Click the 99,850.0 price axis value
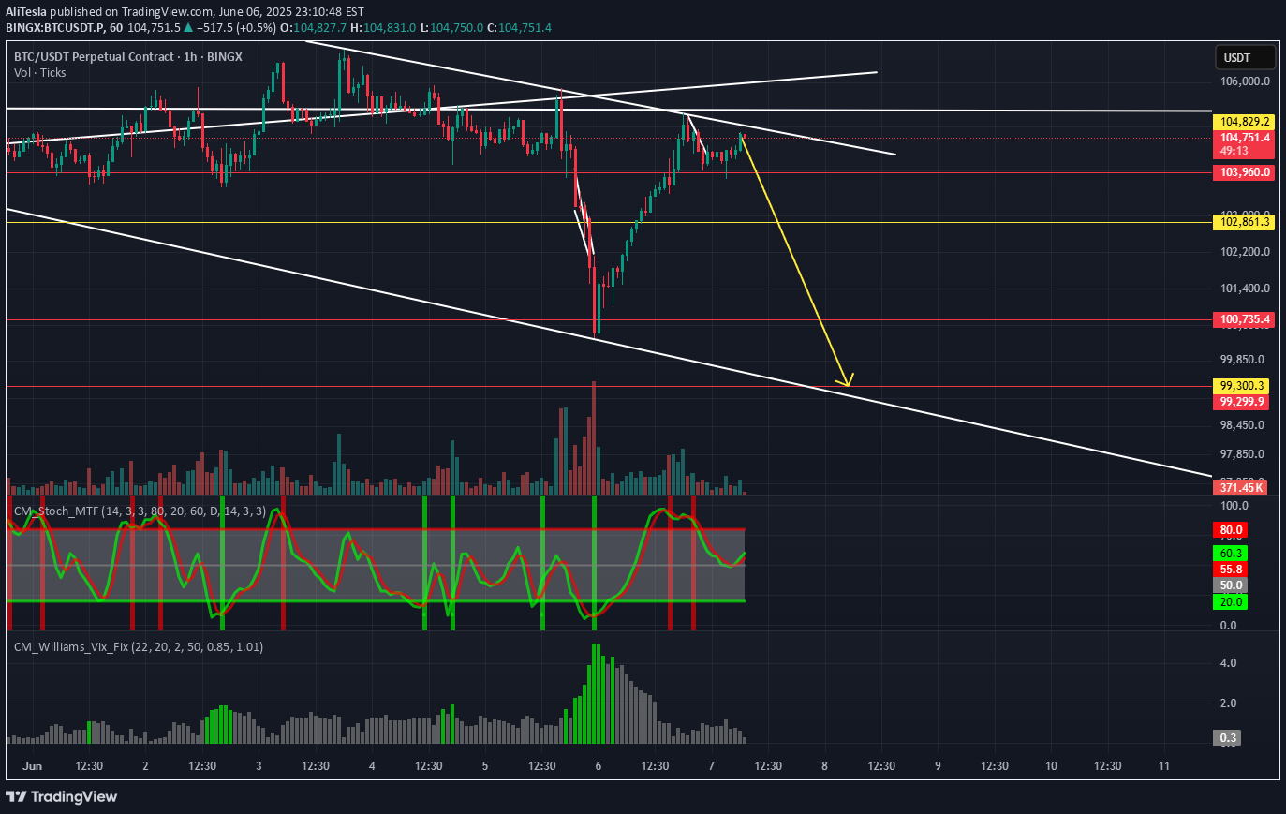The height and width of the screenshot is (814, 1286). coord(1242,360)
